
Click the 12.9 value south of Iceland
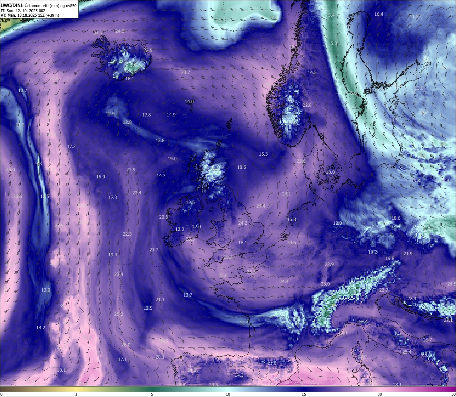point(110,114)
